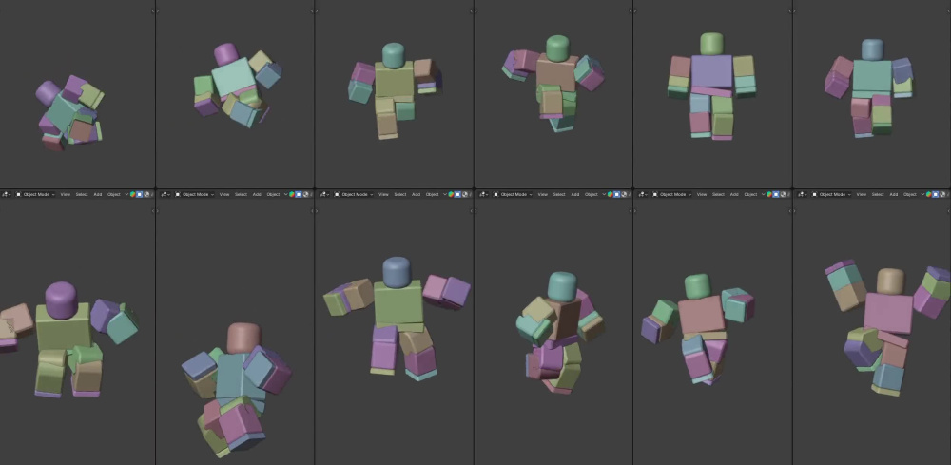Open Object menu in third viewport header
The height and width of the screenshot is (465, 951).
[x=432, y=194]
